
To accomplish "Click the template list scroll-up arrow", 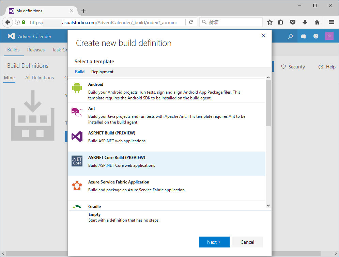I will click(x=268, y=77).
